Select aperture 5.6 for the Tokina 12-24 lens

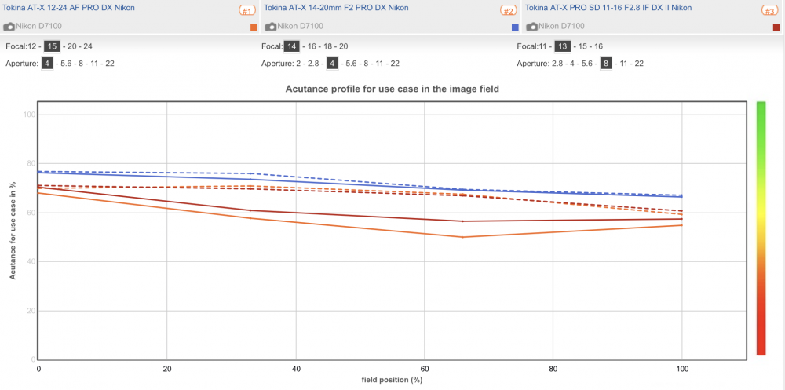tap(64, 64)
